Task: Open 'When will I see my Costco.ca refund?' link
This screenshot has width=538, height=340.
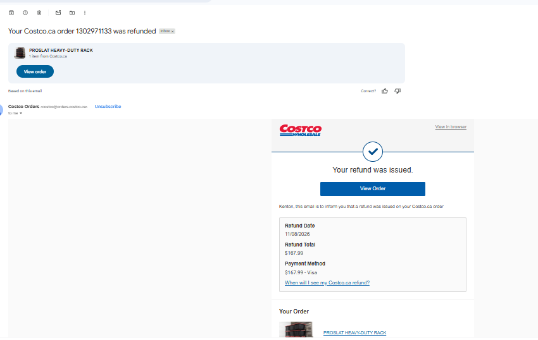Action: point(327,282)
